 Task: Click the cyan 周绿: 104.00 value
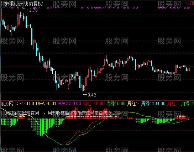coord(153,104)
